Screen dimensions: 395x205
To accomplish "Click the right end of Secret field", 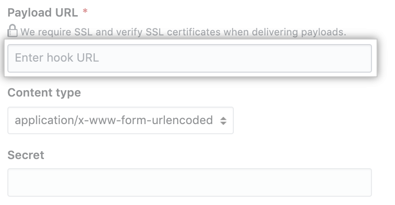I will (359, 182).
